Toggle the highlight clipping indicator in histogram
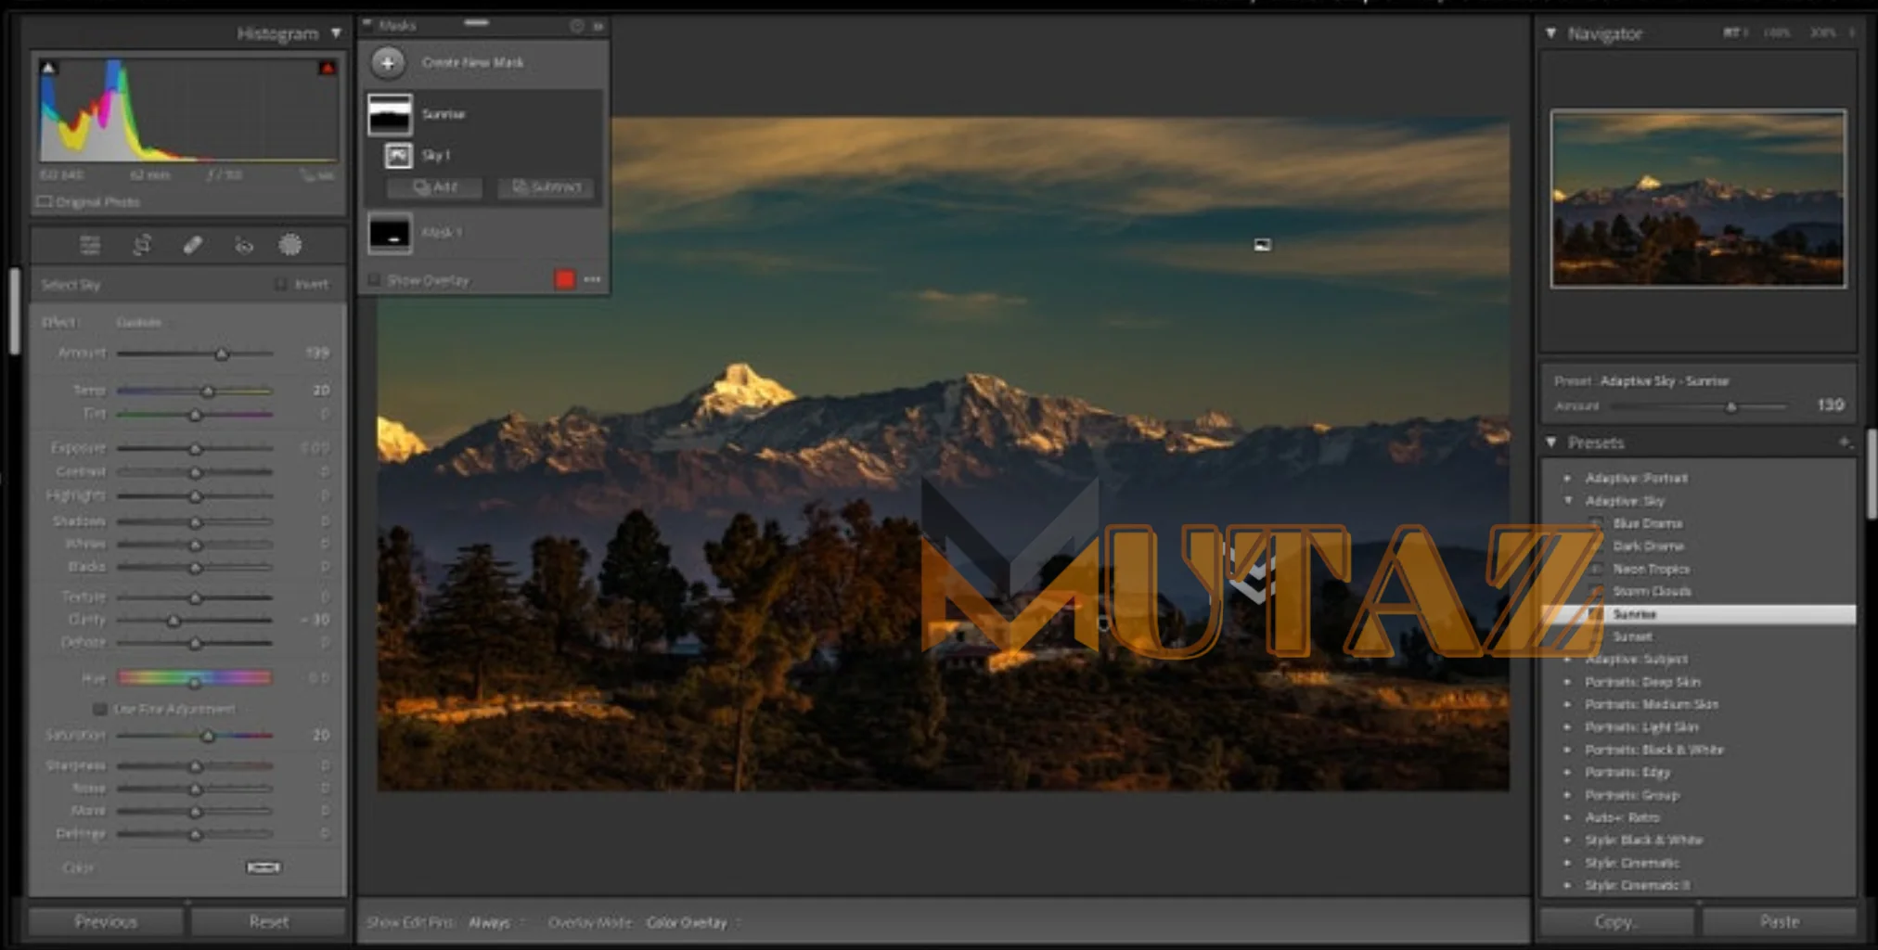The height and width of the screenshot is (950, 1878). 327,68
